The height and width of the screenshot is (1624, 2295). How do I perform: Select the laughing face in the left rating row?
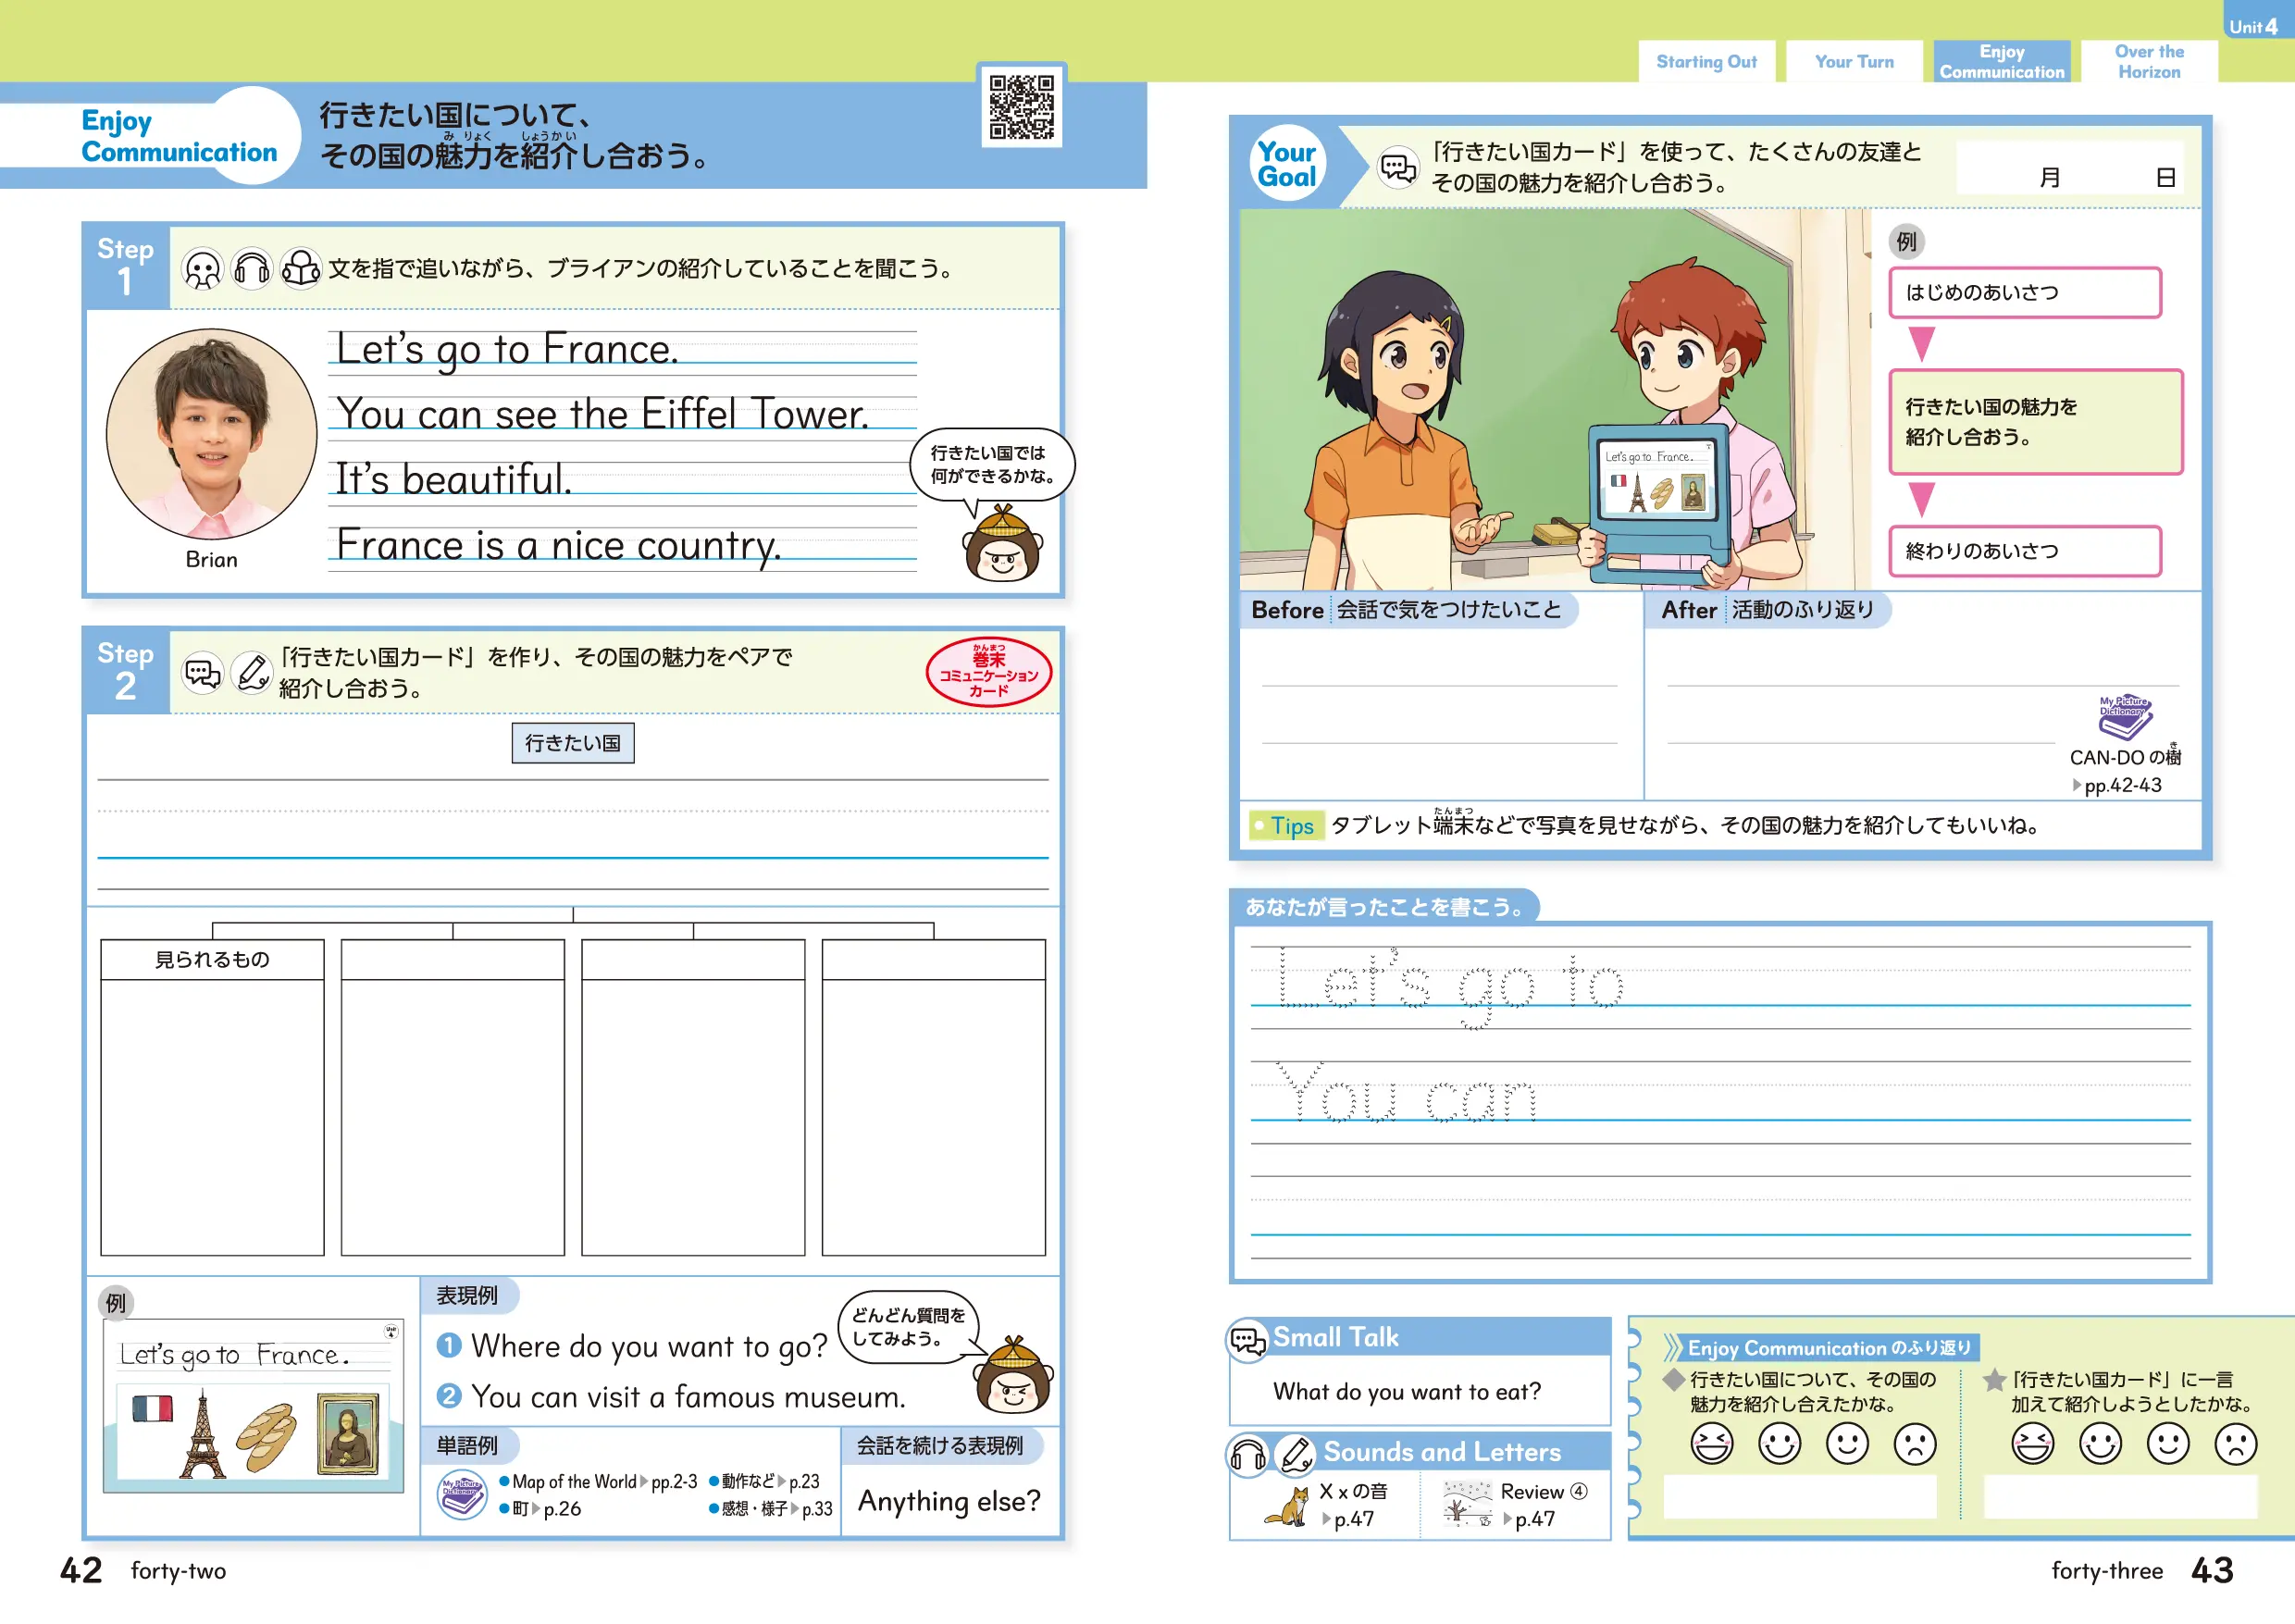[1711, 1444]
